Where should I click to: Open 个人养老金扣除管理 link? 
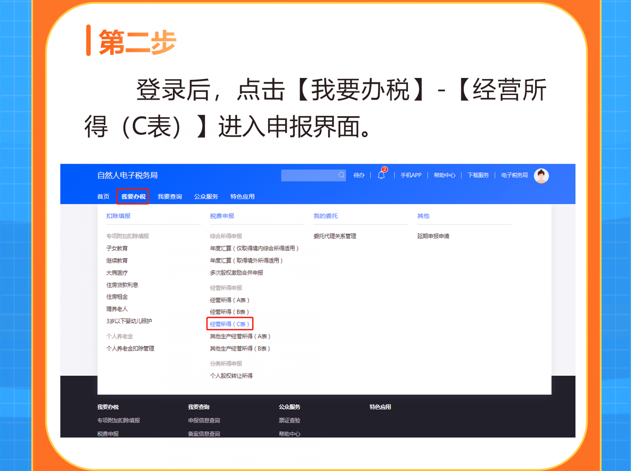(130, 348)
